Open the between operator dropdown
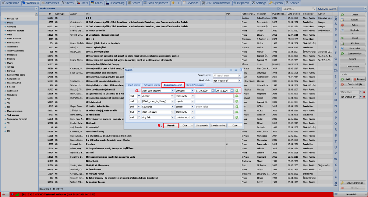 (193, 90)
